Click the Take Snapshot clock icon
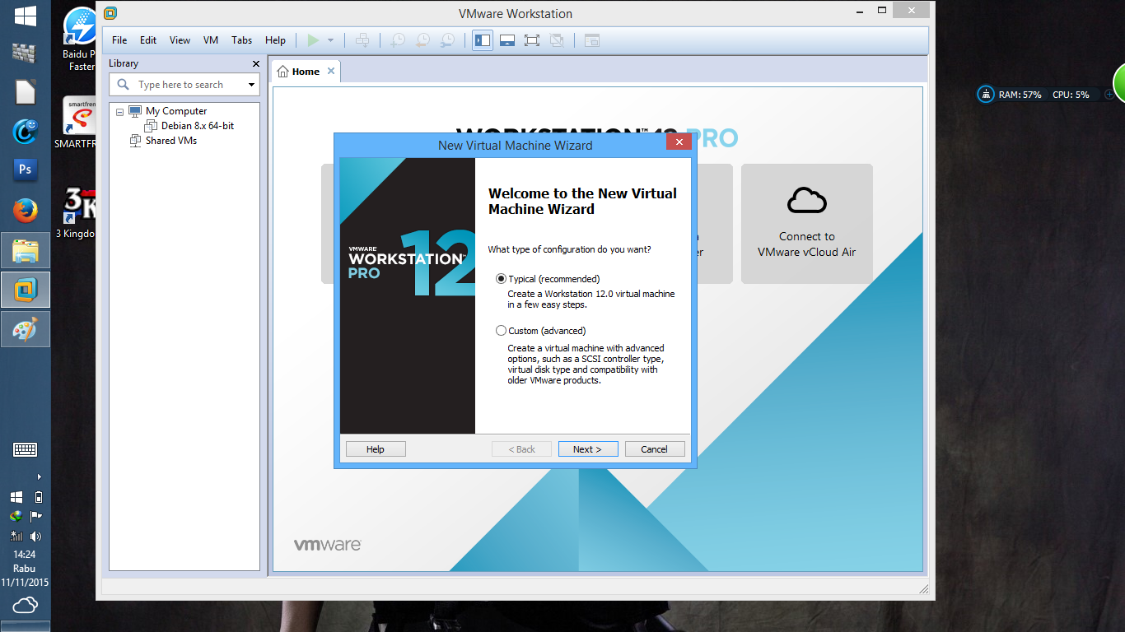1125x632 pixels. (x=398, y=39)
